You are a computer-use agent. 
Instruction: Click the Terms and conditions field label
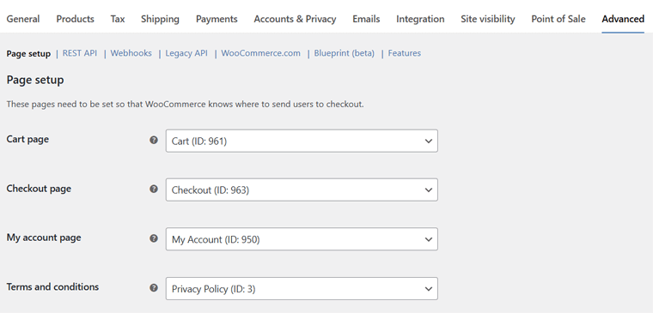(x=52, y=286)
